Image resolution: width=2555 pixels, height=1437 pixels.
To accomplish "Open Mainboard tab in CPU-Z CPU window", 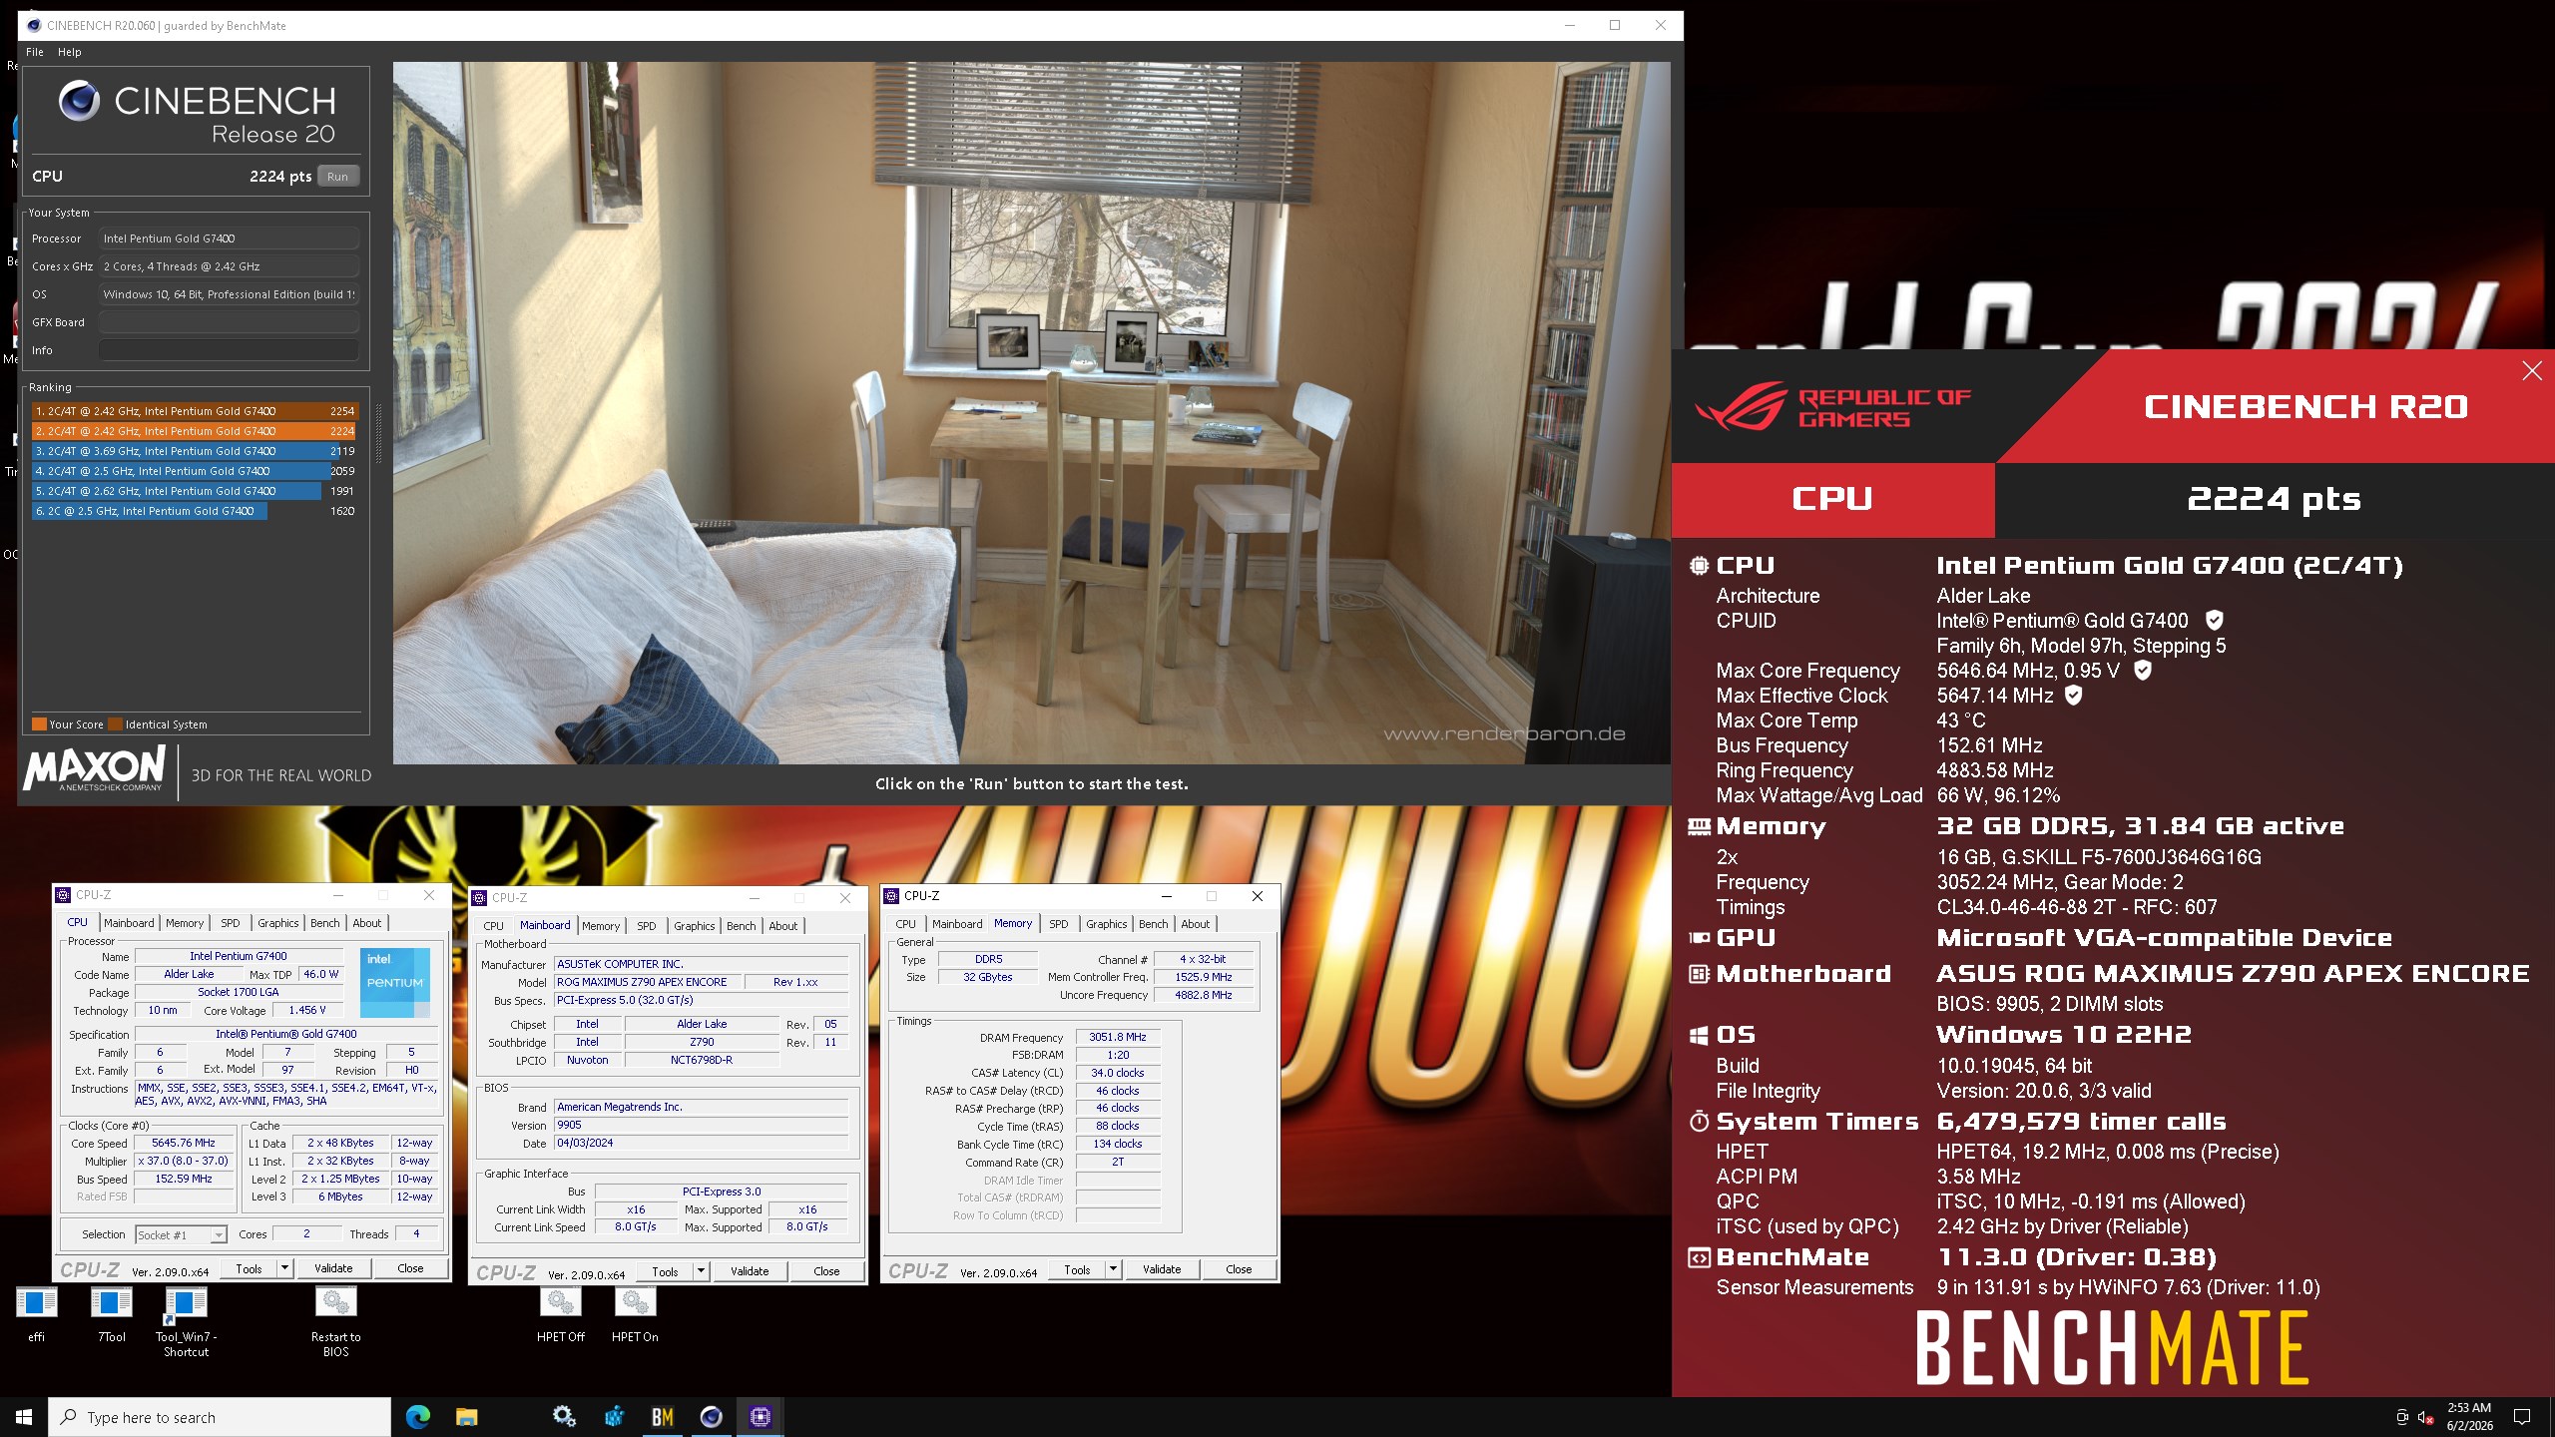I will (129, 923).
